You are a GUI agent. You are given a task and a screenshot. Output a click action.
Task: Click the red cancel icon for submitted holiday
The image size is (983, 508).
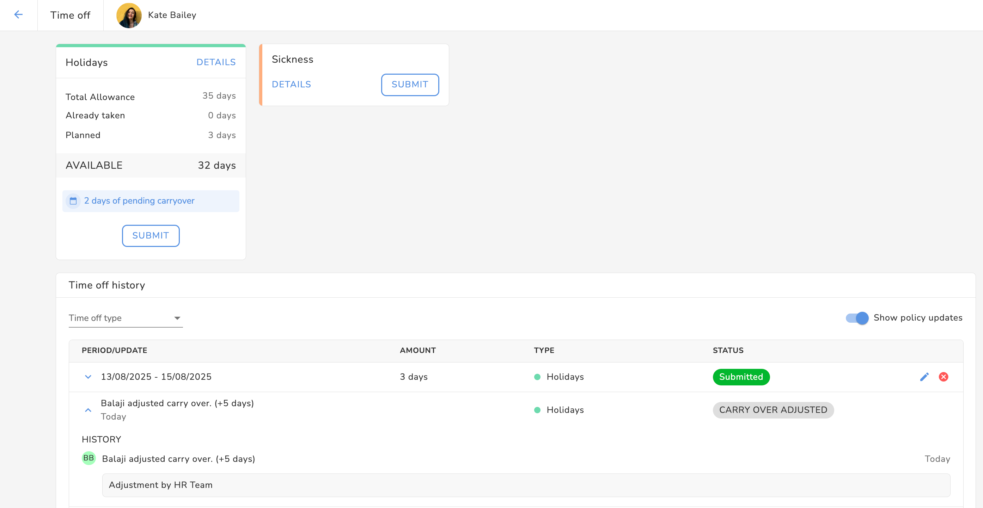pos(943,377)
